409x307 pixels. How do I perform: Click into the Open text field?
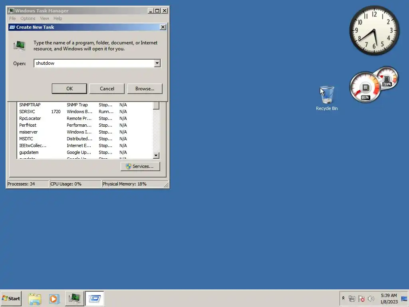[94, 63]
